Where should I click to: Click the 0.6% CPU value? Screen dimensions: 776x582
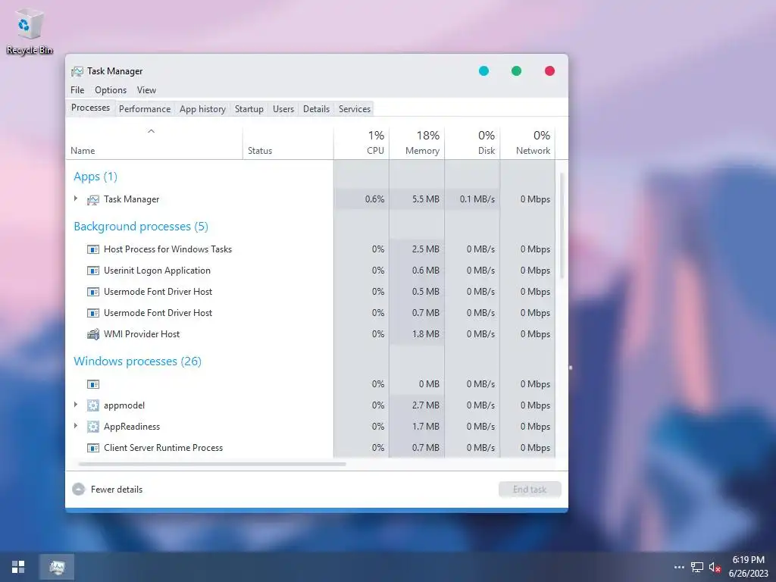374,199
